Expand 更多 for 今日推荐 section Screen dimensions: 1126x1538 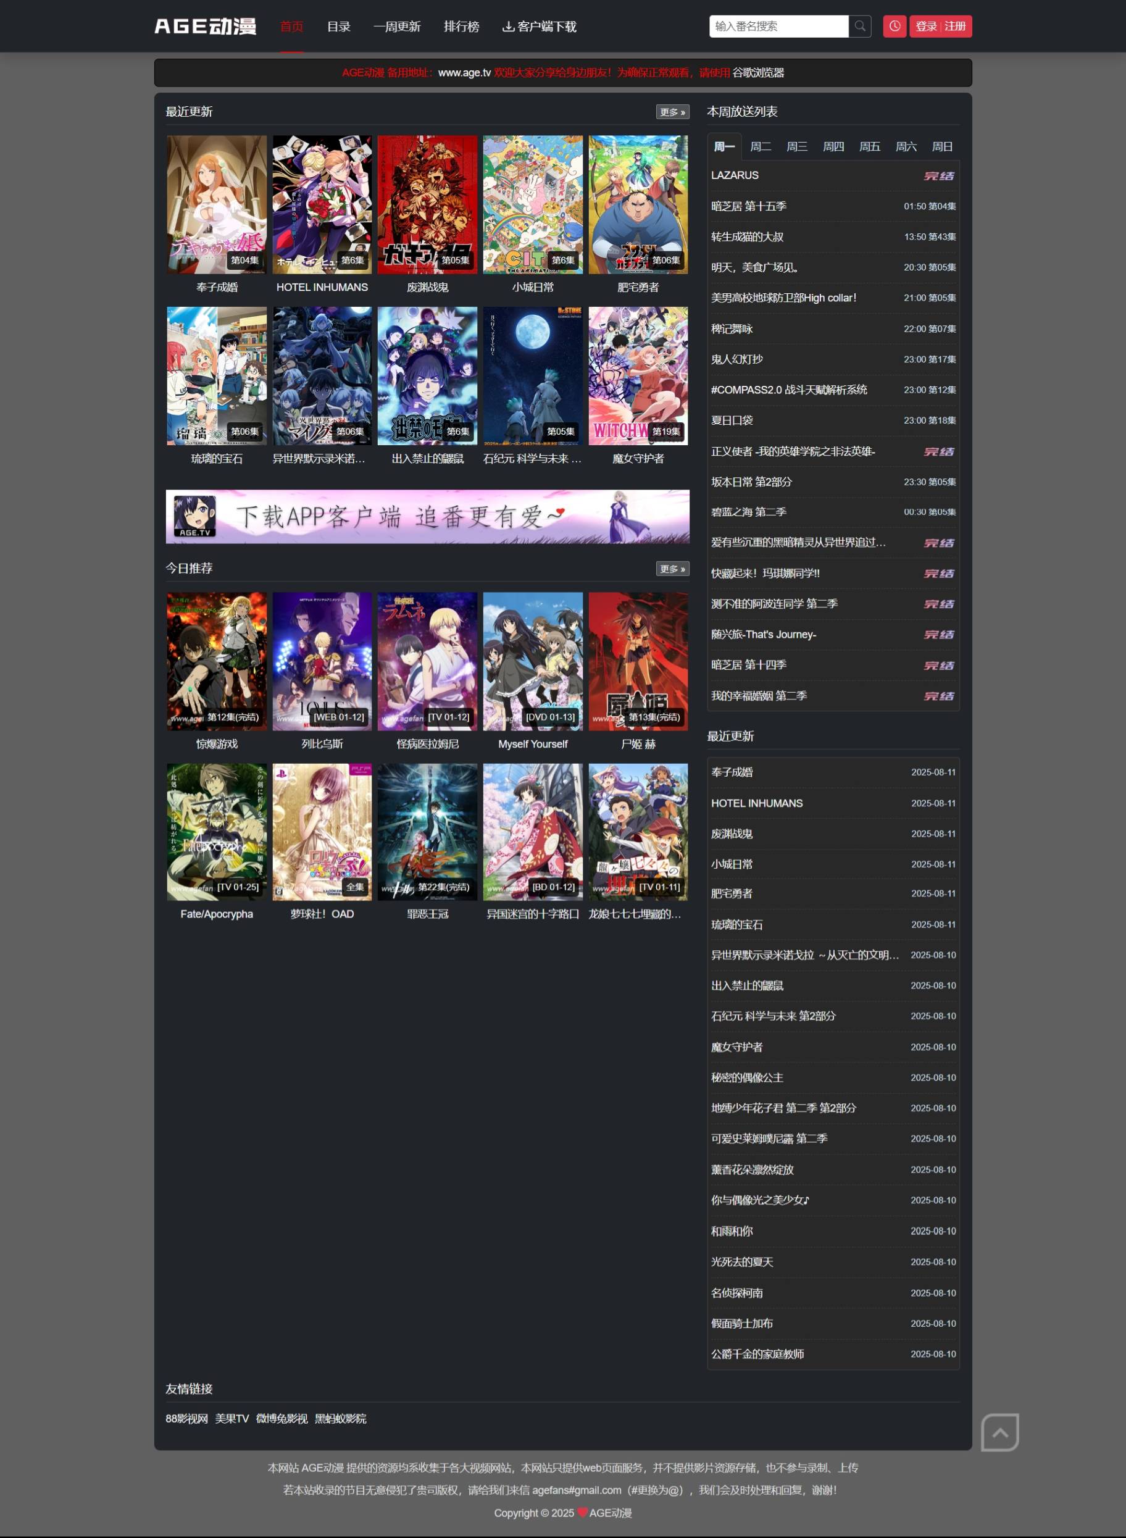click(672, 569)
